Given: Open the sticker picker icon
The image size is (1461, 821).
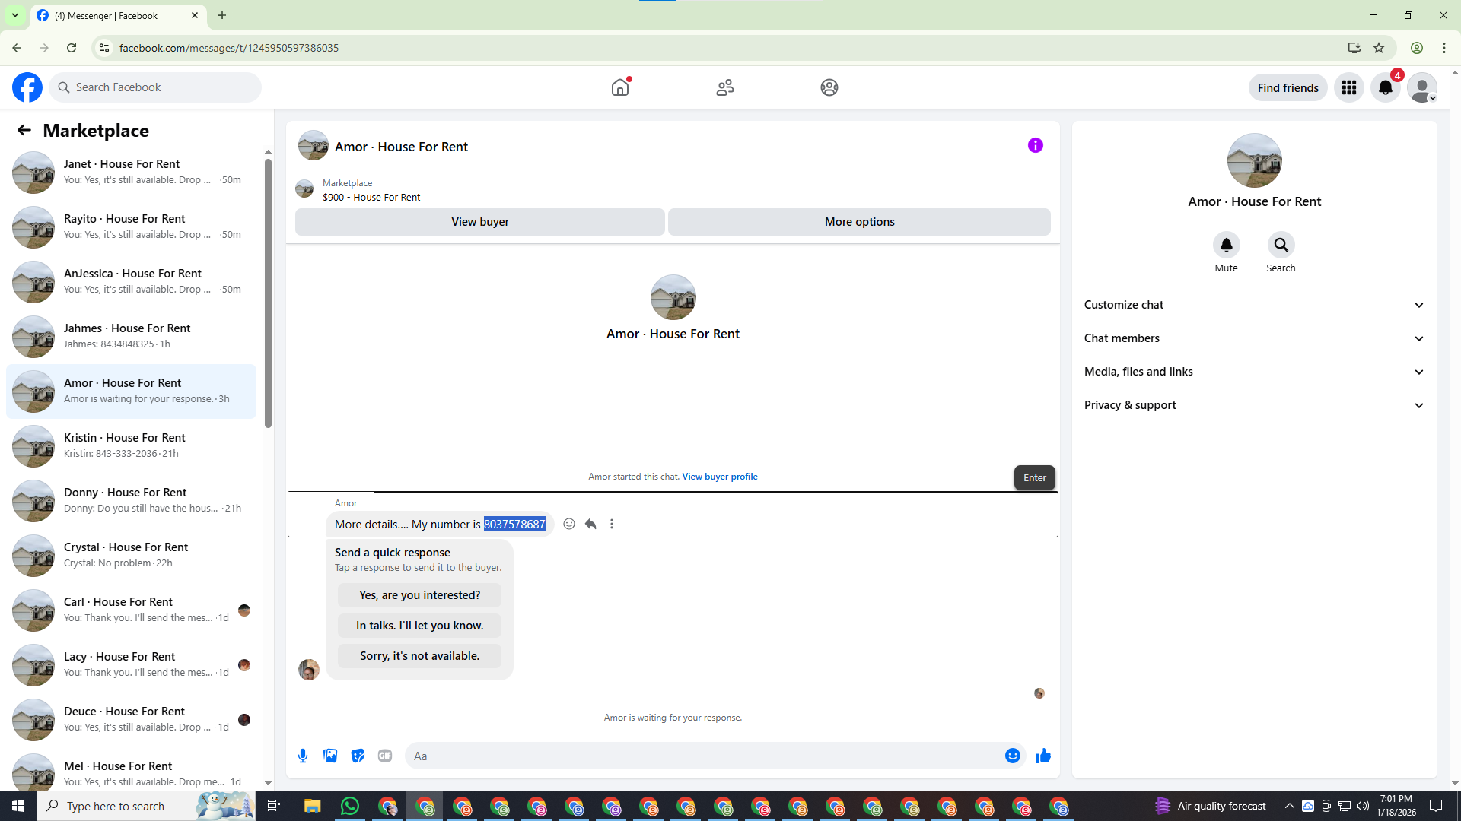Looking at the screenshot, I should (x=358, y=756).
